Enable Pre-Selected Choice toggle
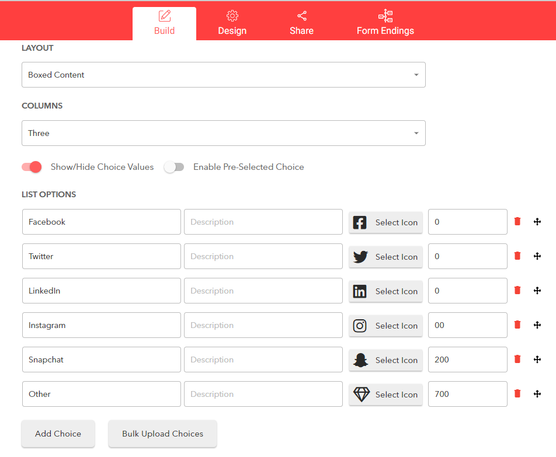 click(174, 167)
